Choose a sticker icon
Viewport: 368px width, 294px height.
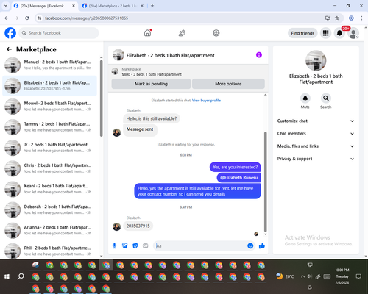pyautogui.click(x=135, y=245)
